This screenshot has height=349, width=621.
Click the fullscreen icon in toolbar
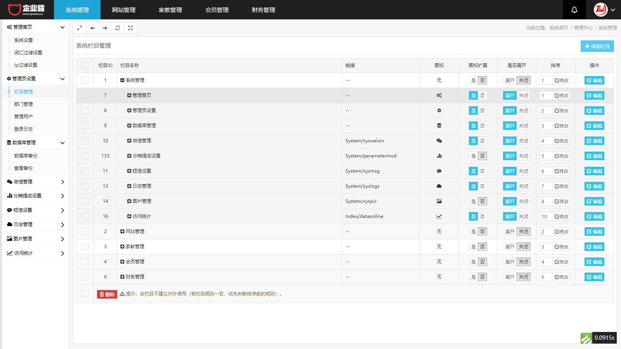pyautogui.click(x=130, y=28)
